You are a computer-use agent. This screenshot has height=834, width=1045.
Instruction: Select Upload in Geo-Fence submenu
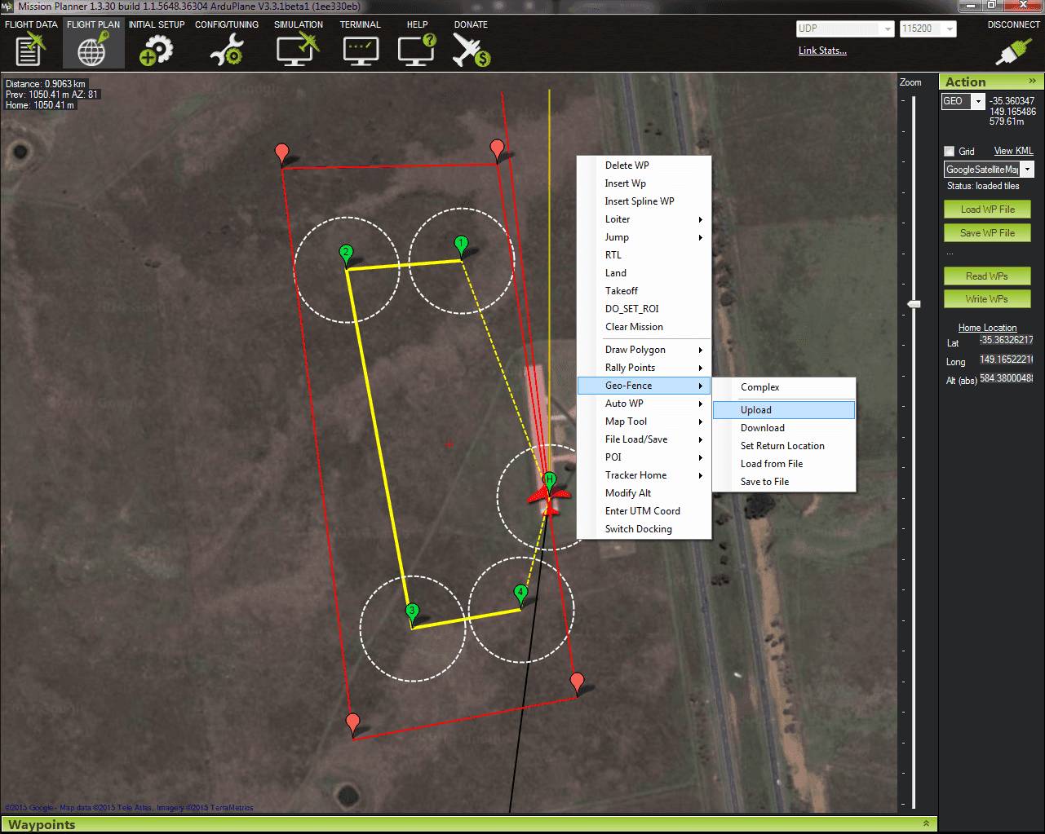coord(756,410)
